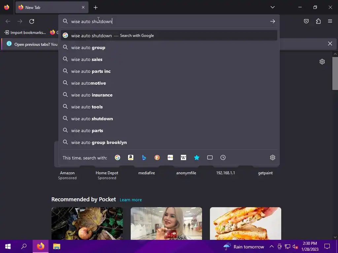Reload the current page
Viewport: 338px width, 253px height.
[32, 21]
